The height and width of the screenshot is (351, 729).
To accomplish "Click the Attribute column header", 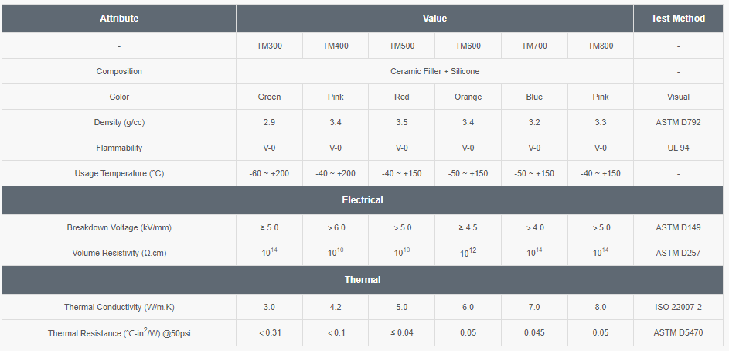I will (x=119, y=19).
